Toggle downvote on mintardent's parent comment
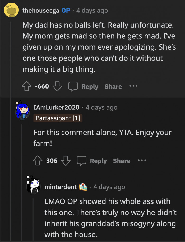Viewport: 185px width, 242px height. click(66, 161)
